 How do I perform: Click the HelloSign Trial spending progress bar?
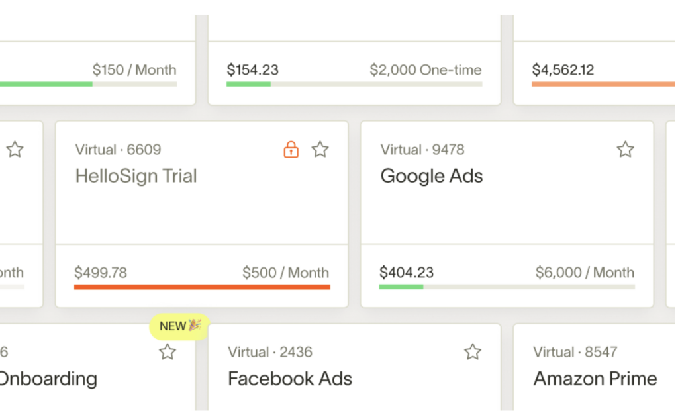(x=203, y=287)
